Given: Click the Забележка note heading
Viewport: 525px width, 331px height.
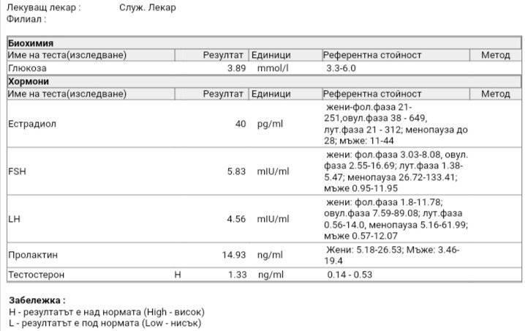Looking at the screenshot, I should click(37, 300).
